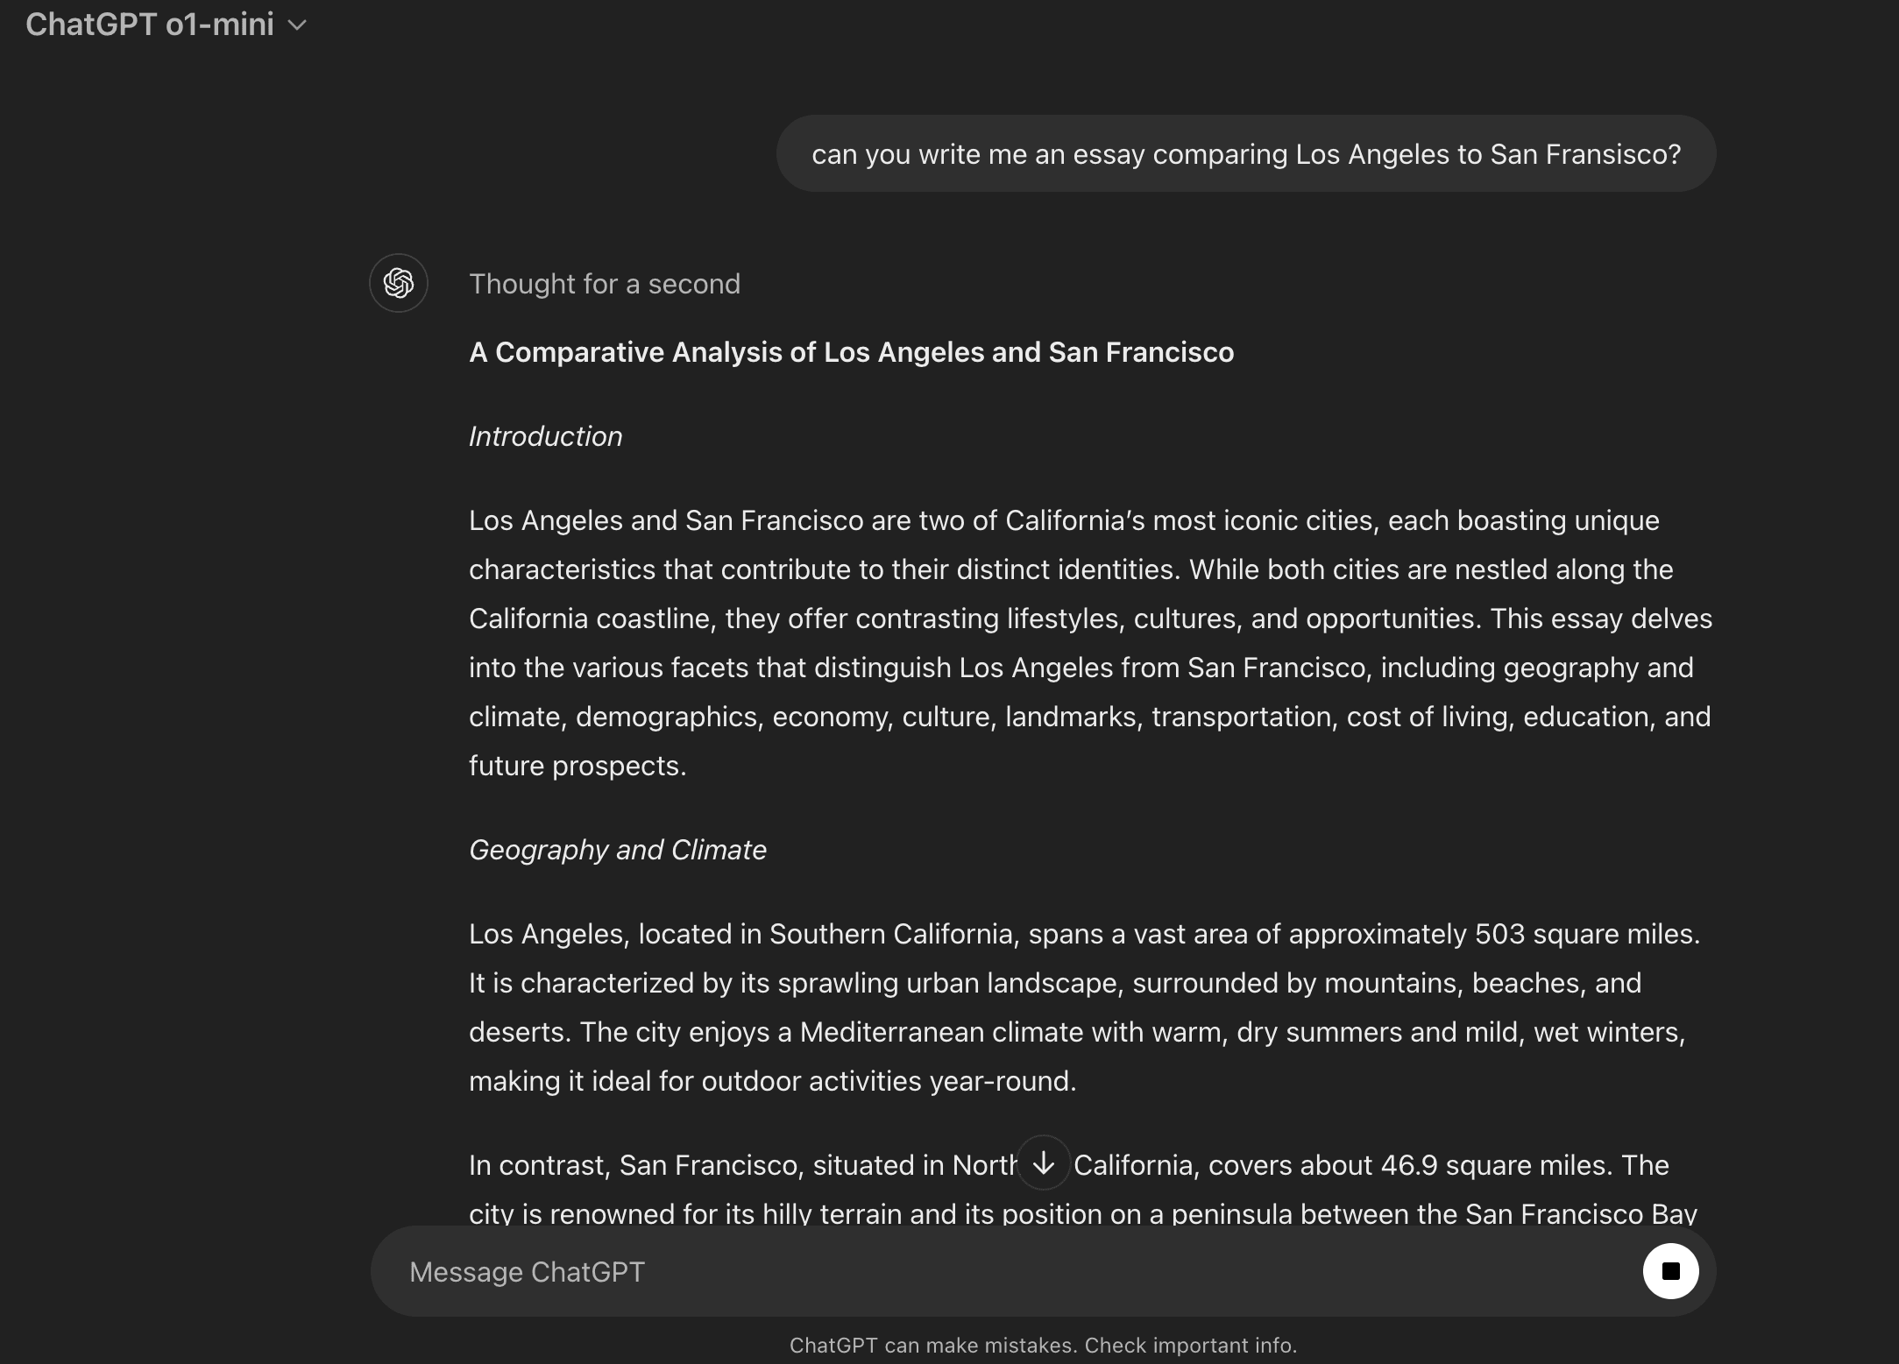
Task: Click "future prospects" ending the introduction
Action: (576, 766)
